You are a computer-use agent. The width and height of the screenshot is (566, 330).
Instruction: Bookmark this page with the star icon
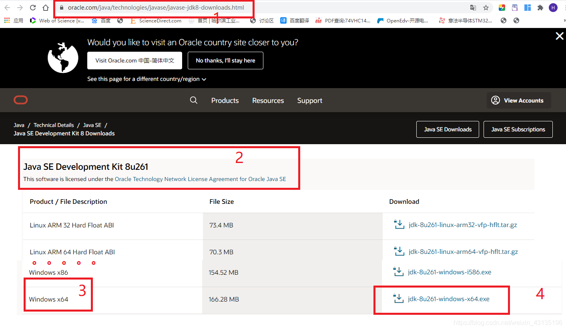[x=486, y=8]
